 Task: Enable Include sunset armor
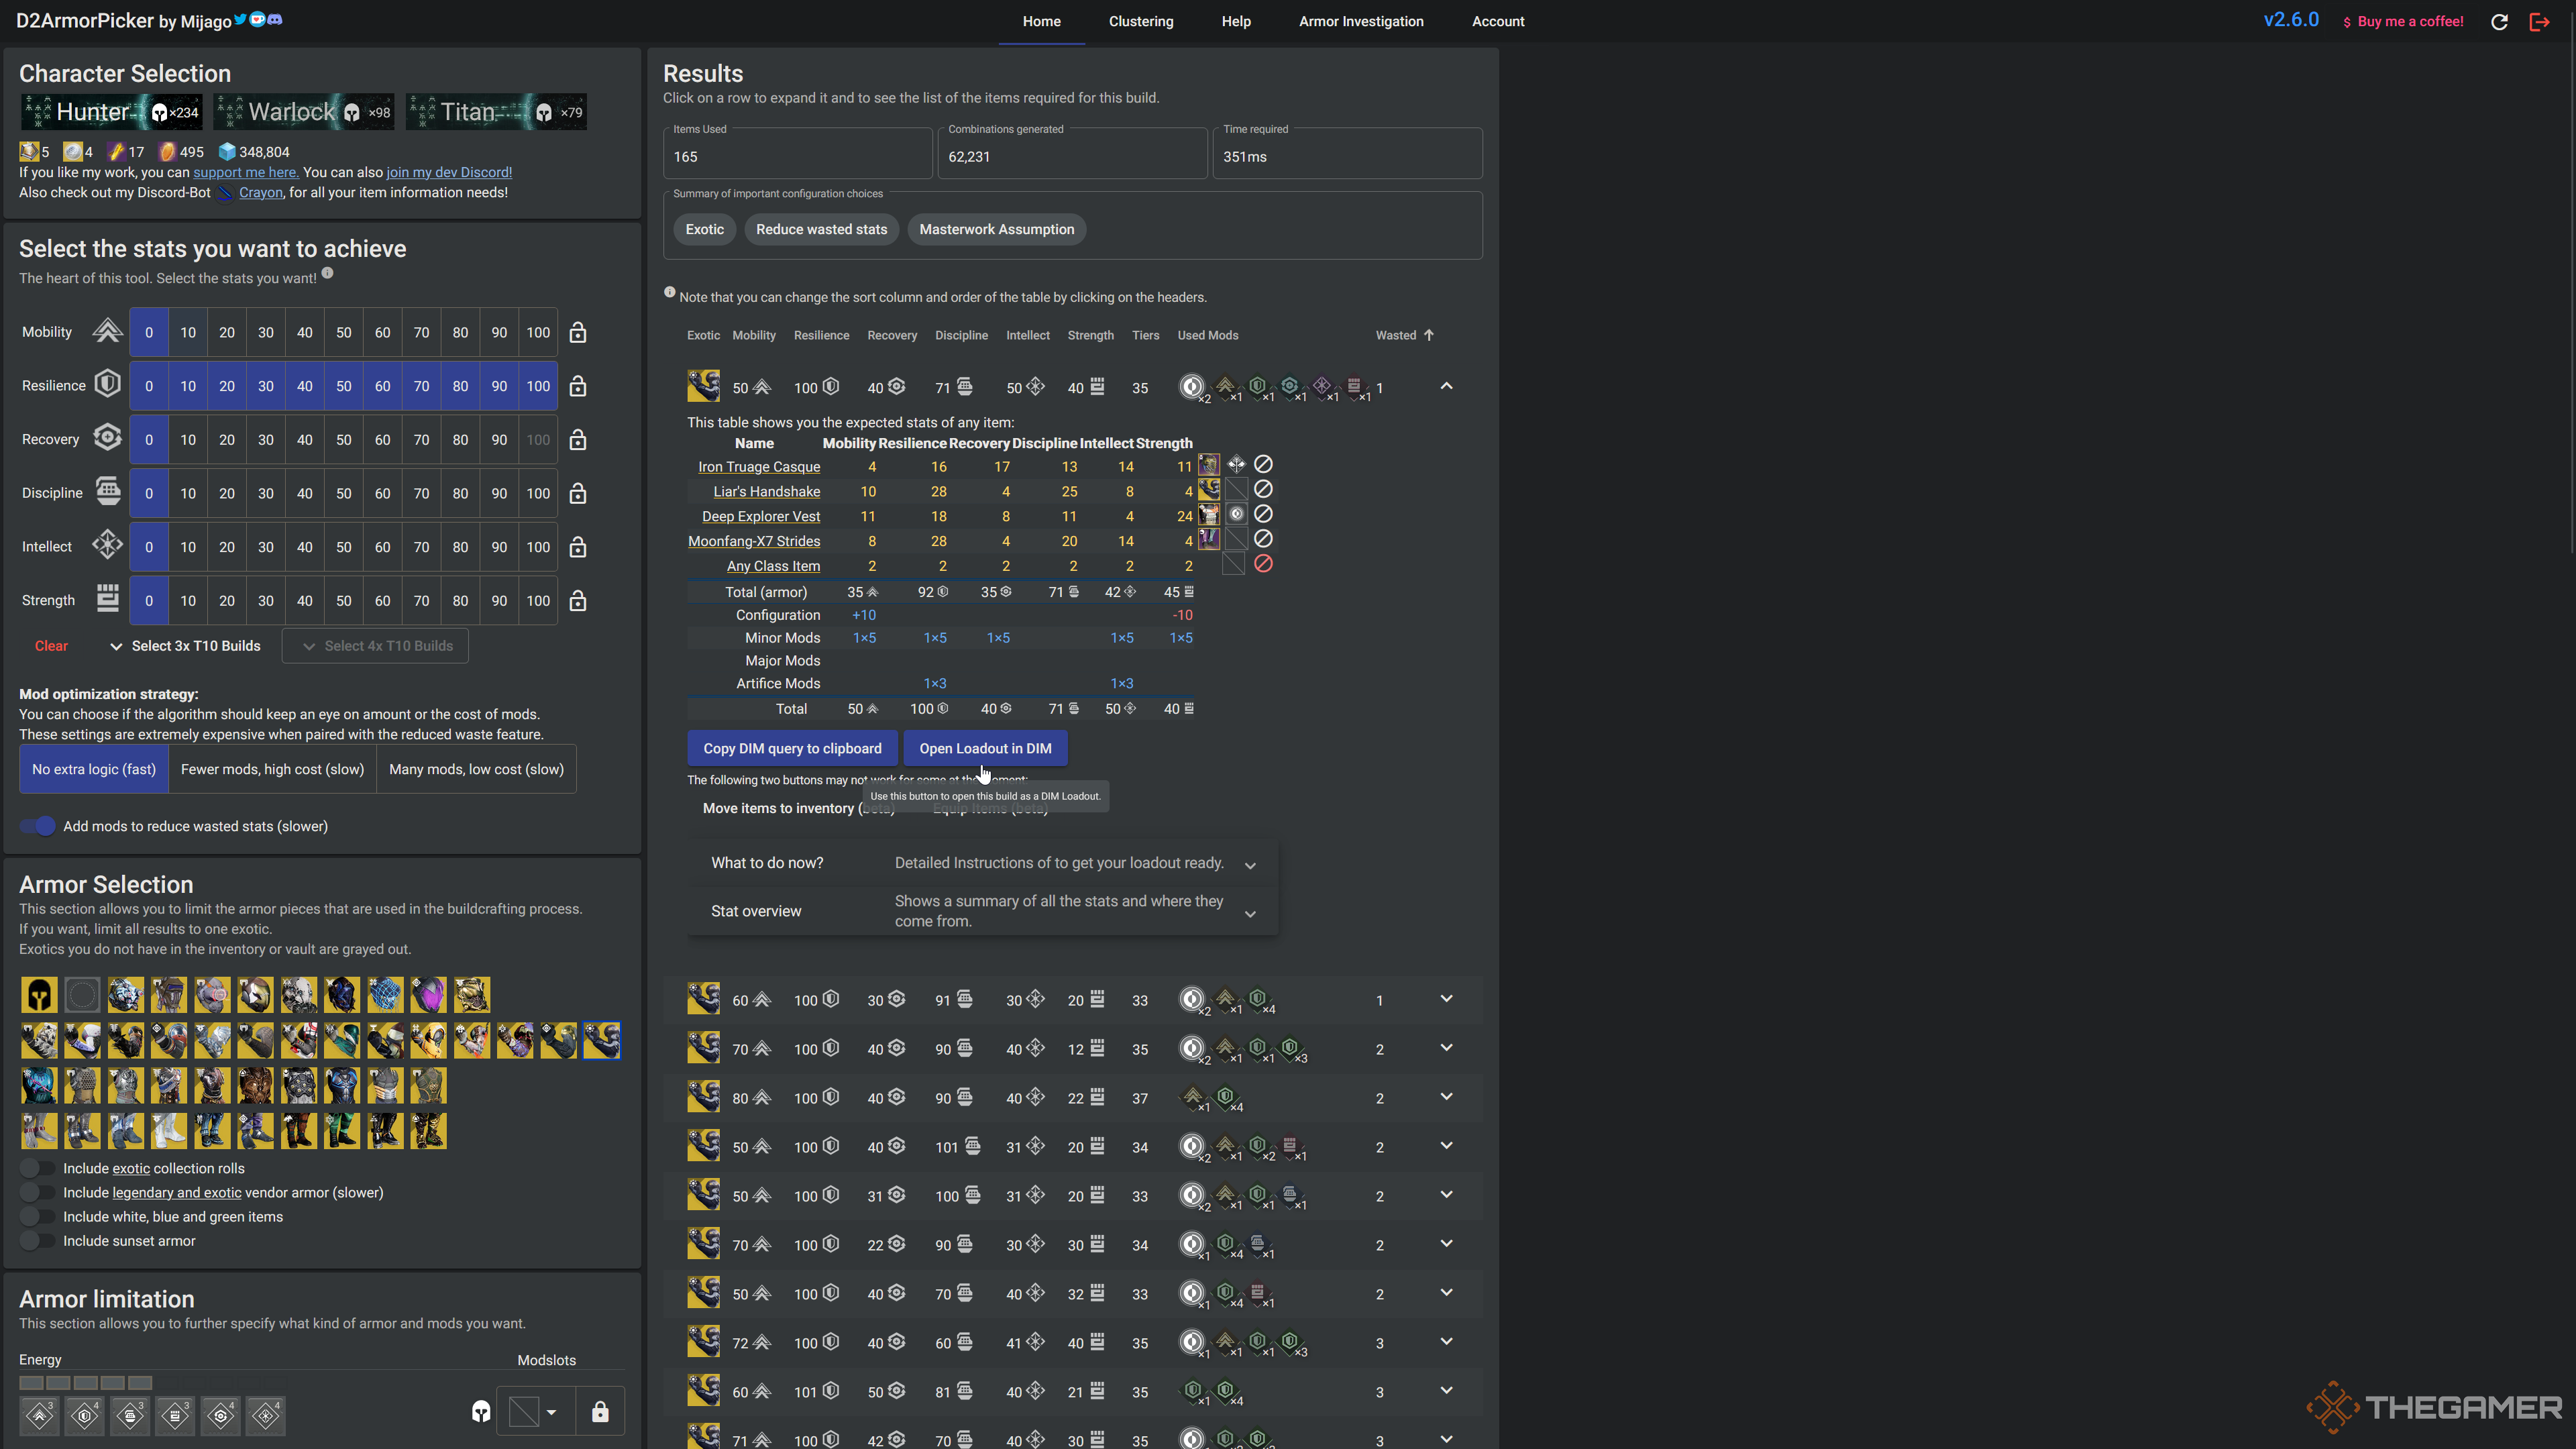coord(38,1241)
